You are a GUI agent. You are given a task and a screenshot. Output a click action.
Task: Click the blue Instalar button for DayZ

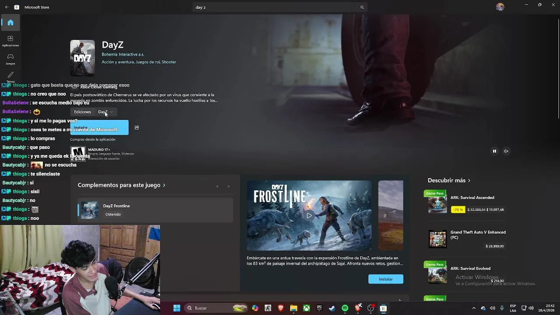coord(99,127)
